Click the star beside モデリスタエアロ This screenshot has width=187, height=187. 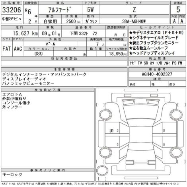131,33
